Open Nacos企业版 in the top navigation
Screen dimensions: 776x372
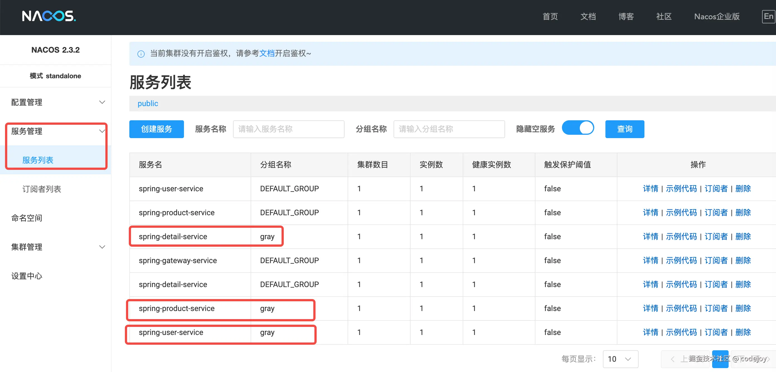pyautogui.click(x=717, y=16)
